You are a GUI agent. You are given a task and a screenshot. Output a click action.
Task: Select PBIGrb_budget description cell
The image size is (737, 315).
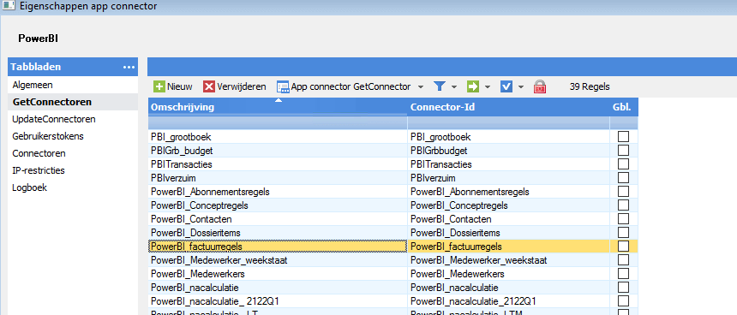[278, 151]
